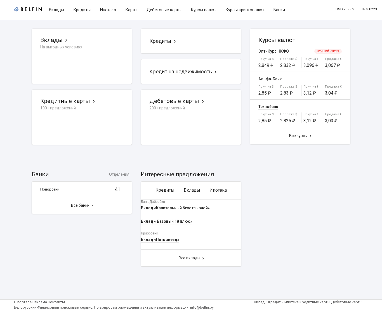This screenshot has height=310, width=382.
Task: Click the BELFIN snowflake logo
Action: (28, 9)
